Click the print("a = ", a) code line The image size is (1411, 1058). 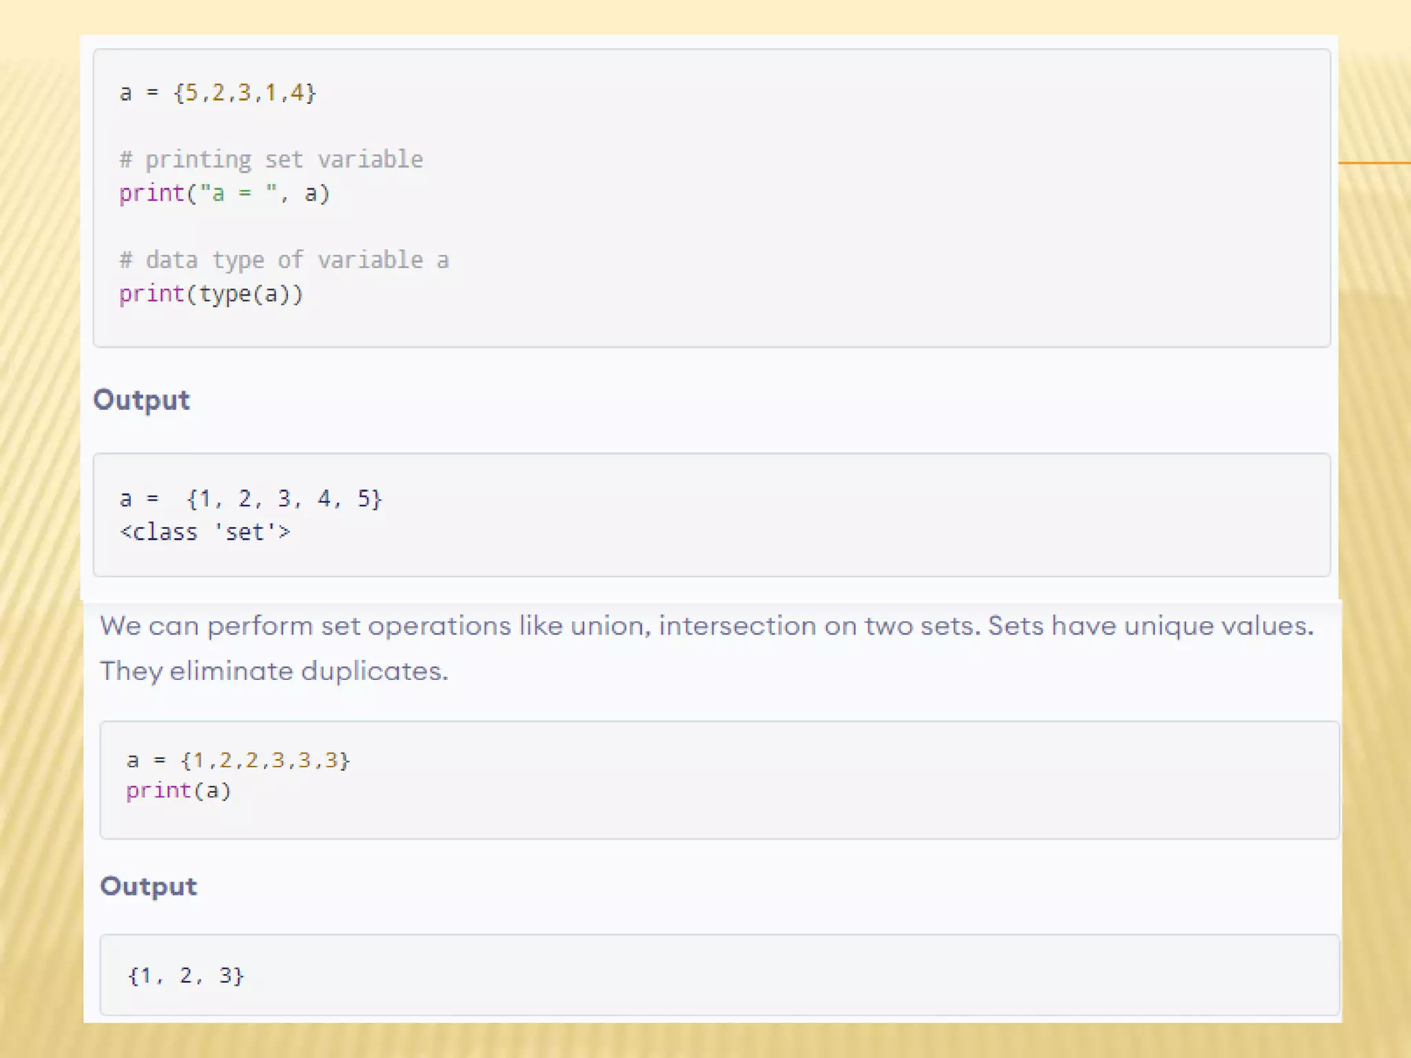click(x=225, y=194)
